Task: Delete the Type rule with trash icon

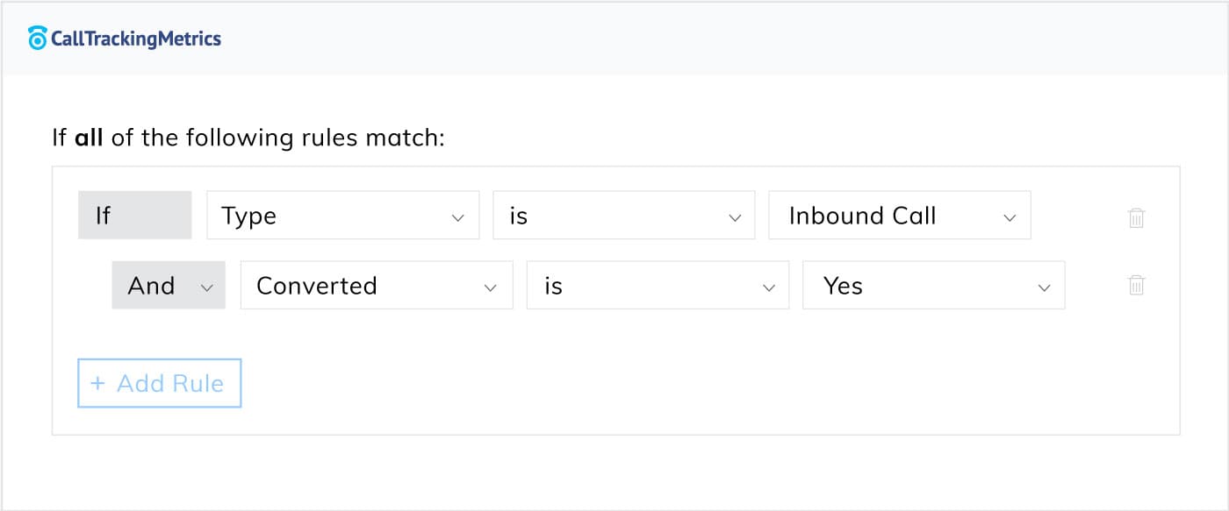Action: [x=1136, y=216]
